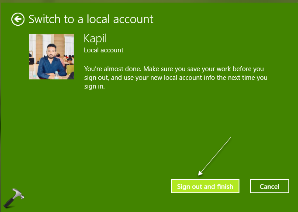The height and width of the screenshot is (212, 298).
Task: Click the "Switch to a local account" heading
Action: tap(91, 19)
